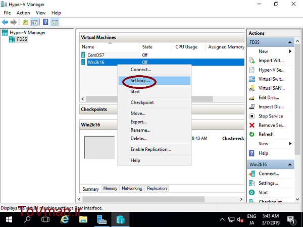303x227 pixels.
Task: Expand the View submenu arrow in Actions
Action: pyautogui.click(x=290, y=144)
